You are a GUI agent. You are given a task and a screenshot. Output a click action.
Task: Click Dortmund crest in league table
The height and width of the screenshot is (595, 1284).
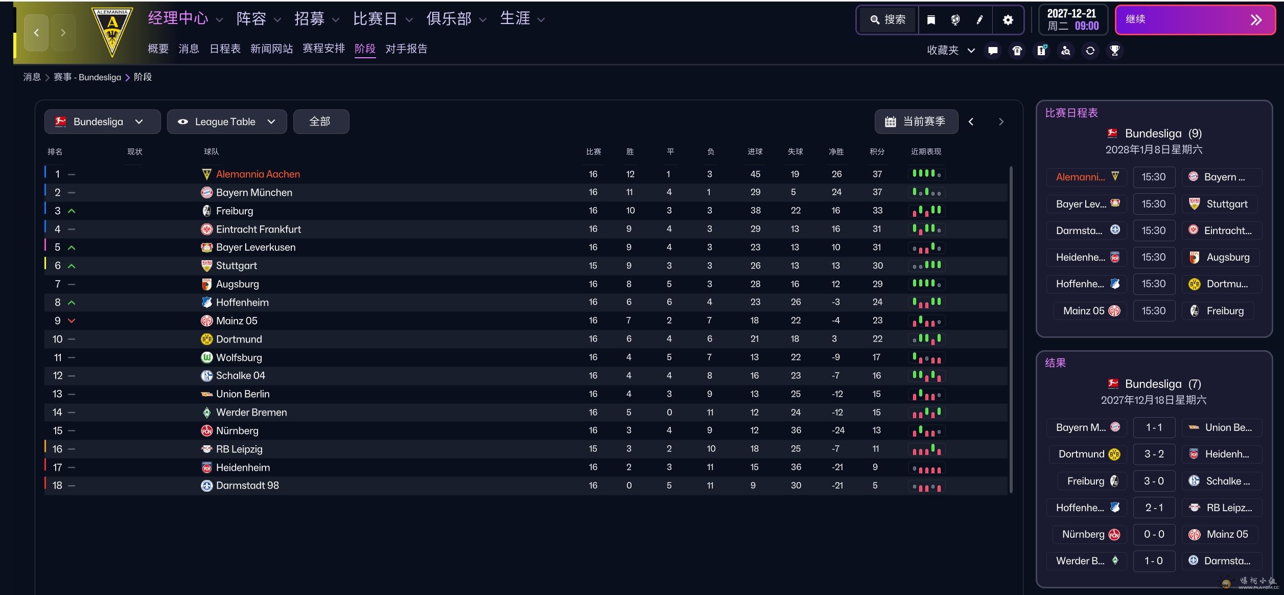(x=206, y=339)
